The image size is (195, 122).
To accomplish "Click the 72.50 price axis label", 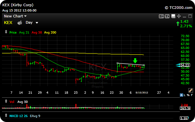I will [x=185, y=36].
